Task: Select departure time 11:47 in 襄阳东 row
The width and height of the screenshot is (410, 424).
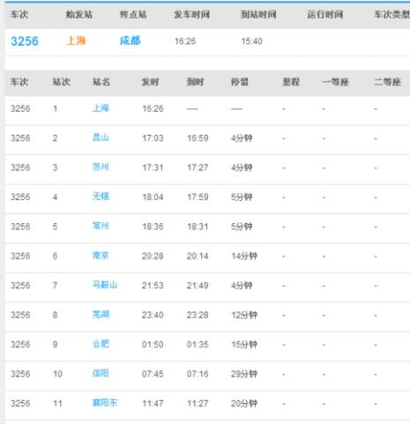Action: 153,404
